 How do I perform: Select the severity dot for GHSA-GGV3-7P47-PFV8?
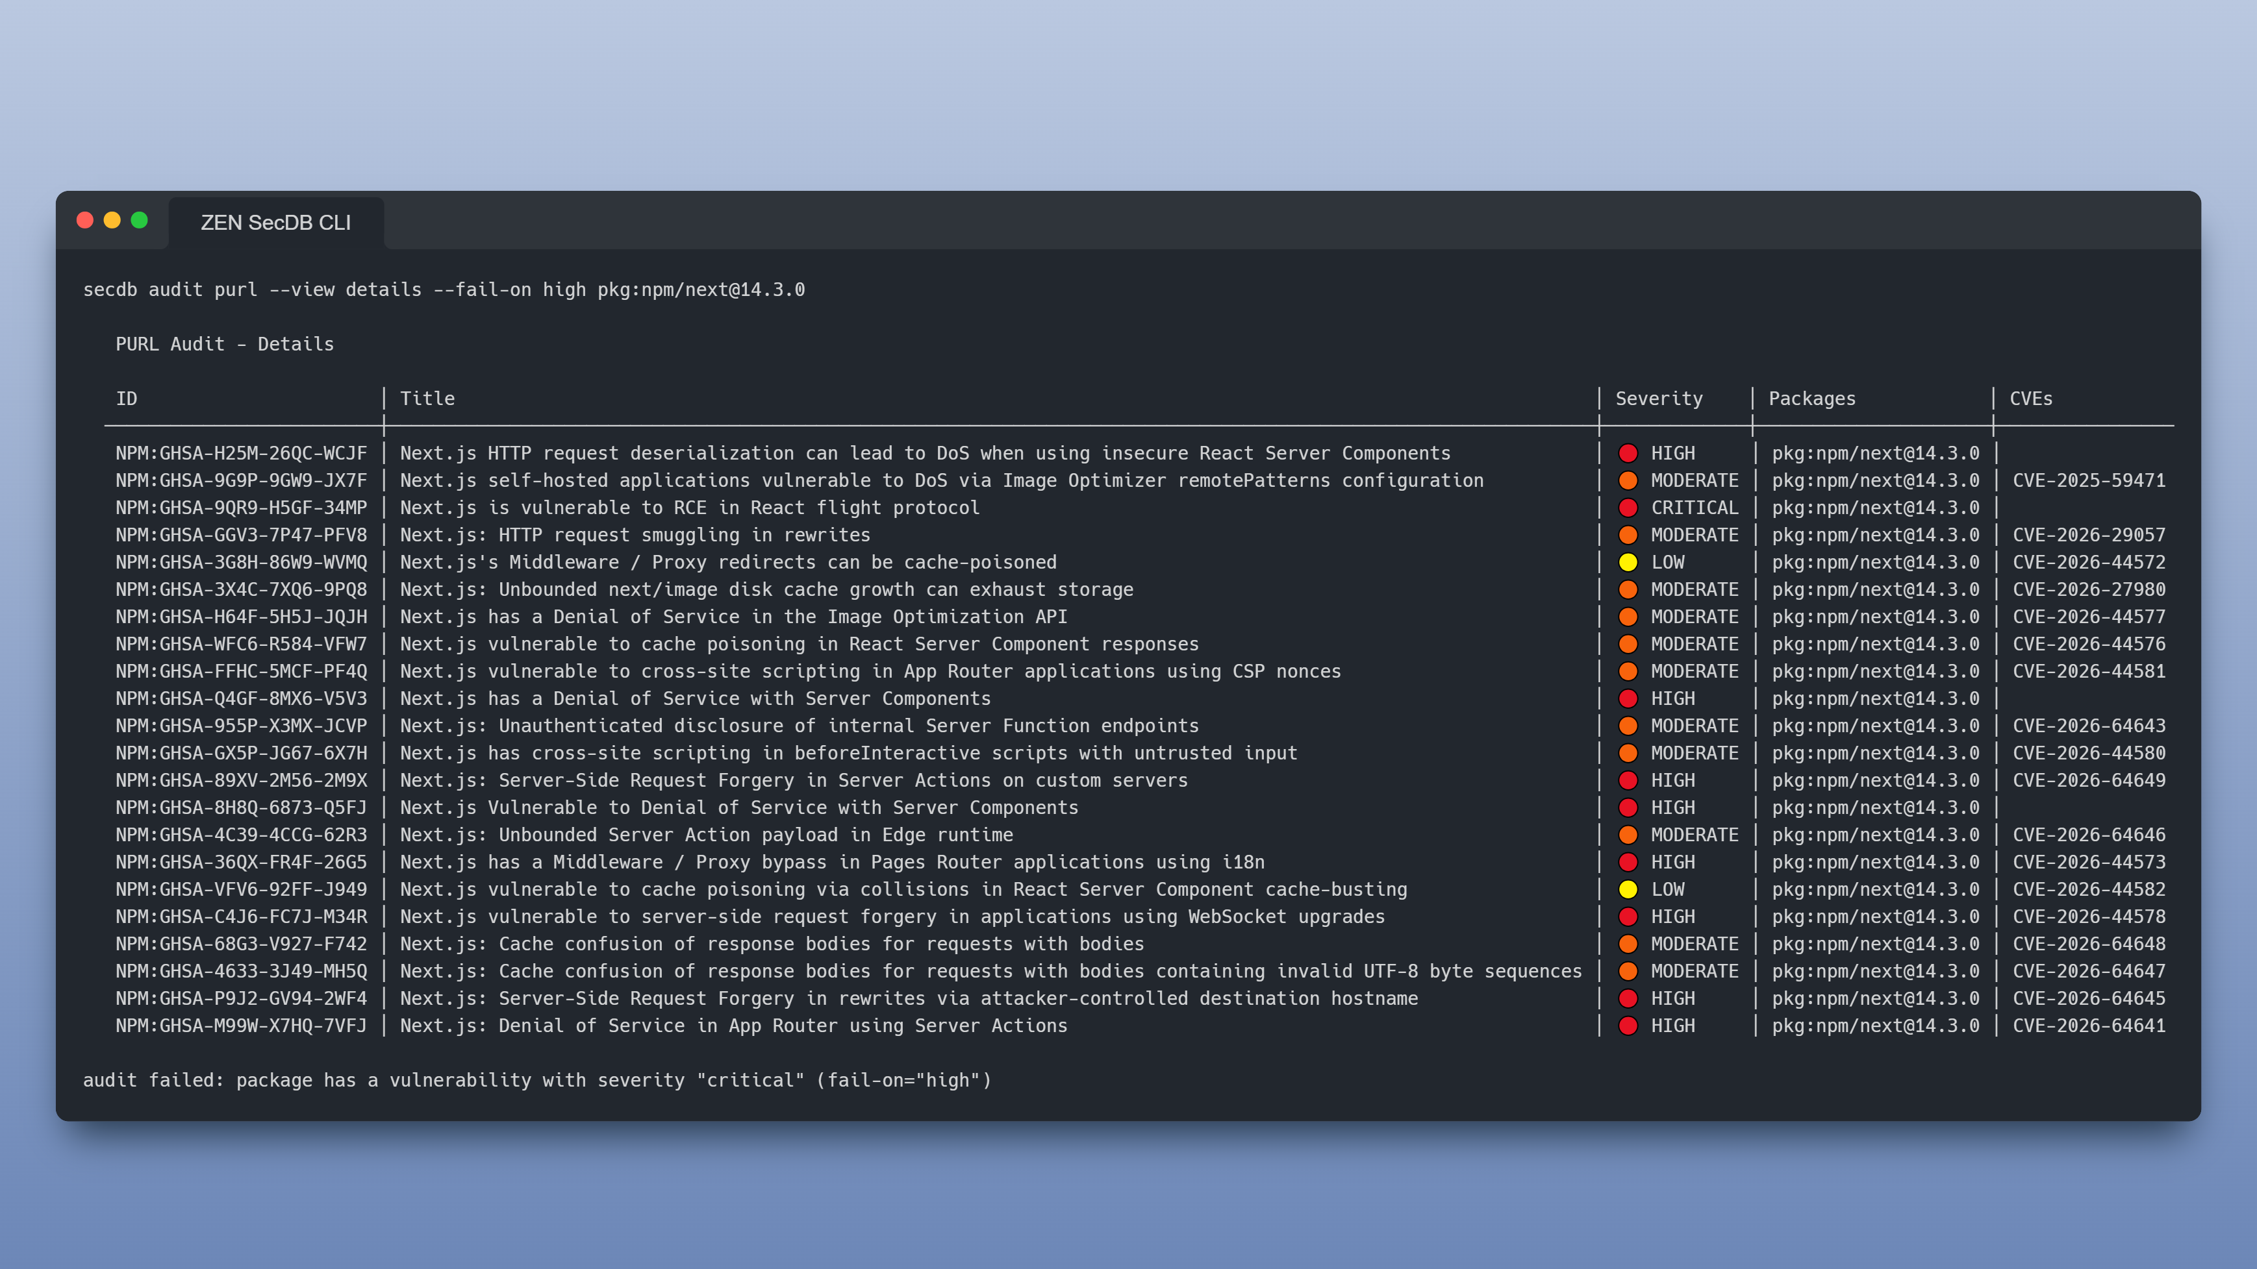[x=1628, y=534]
